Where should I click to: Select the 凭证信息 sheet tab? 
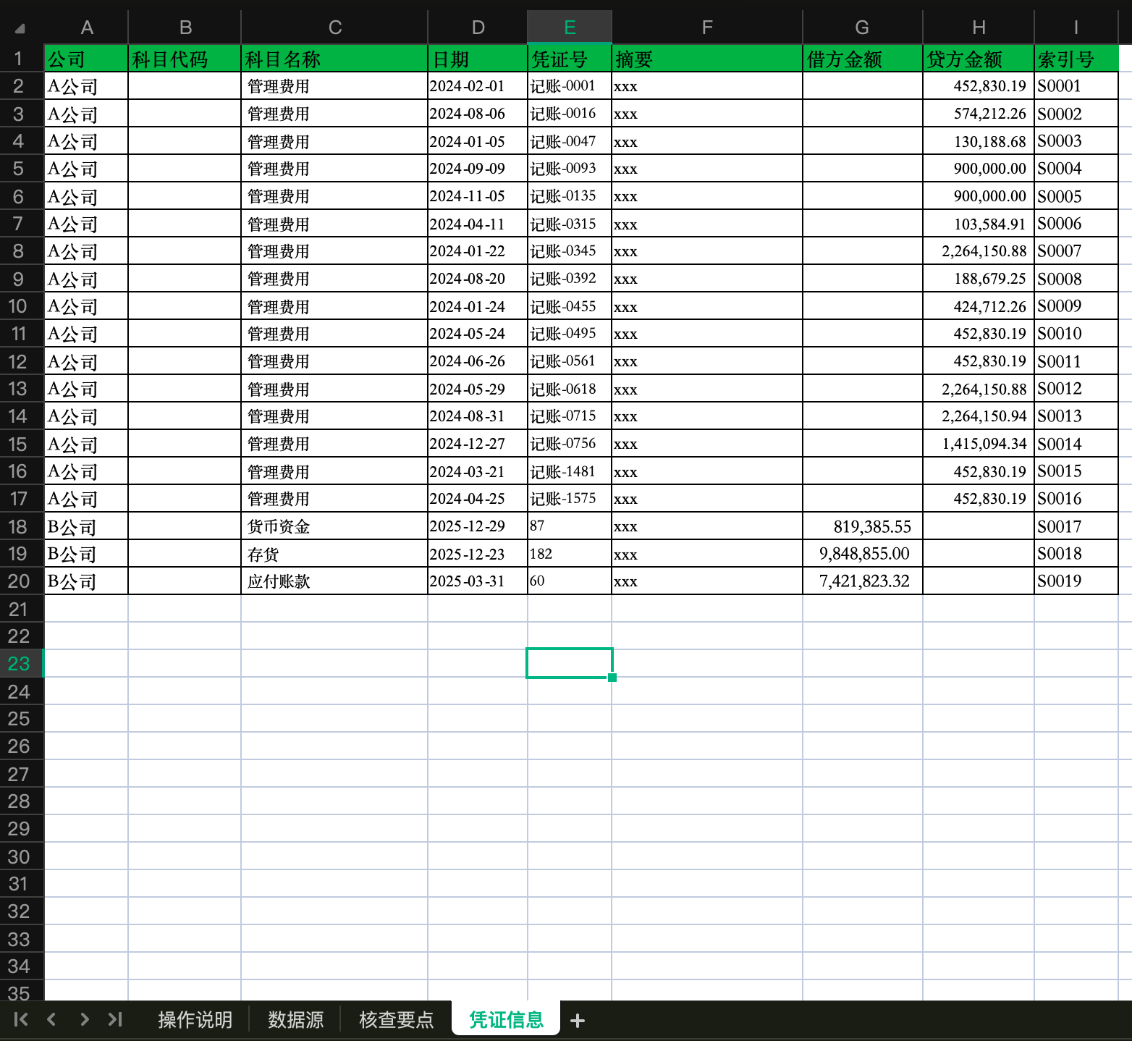click(x=506, y=1019)
